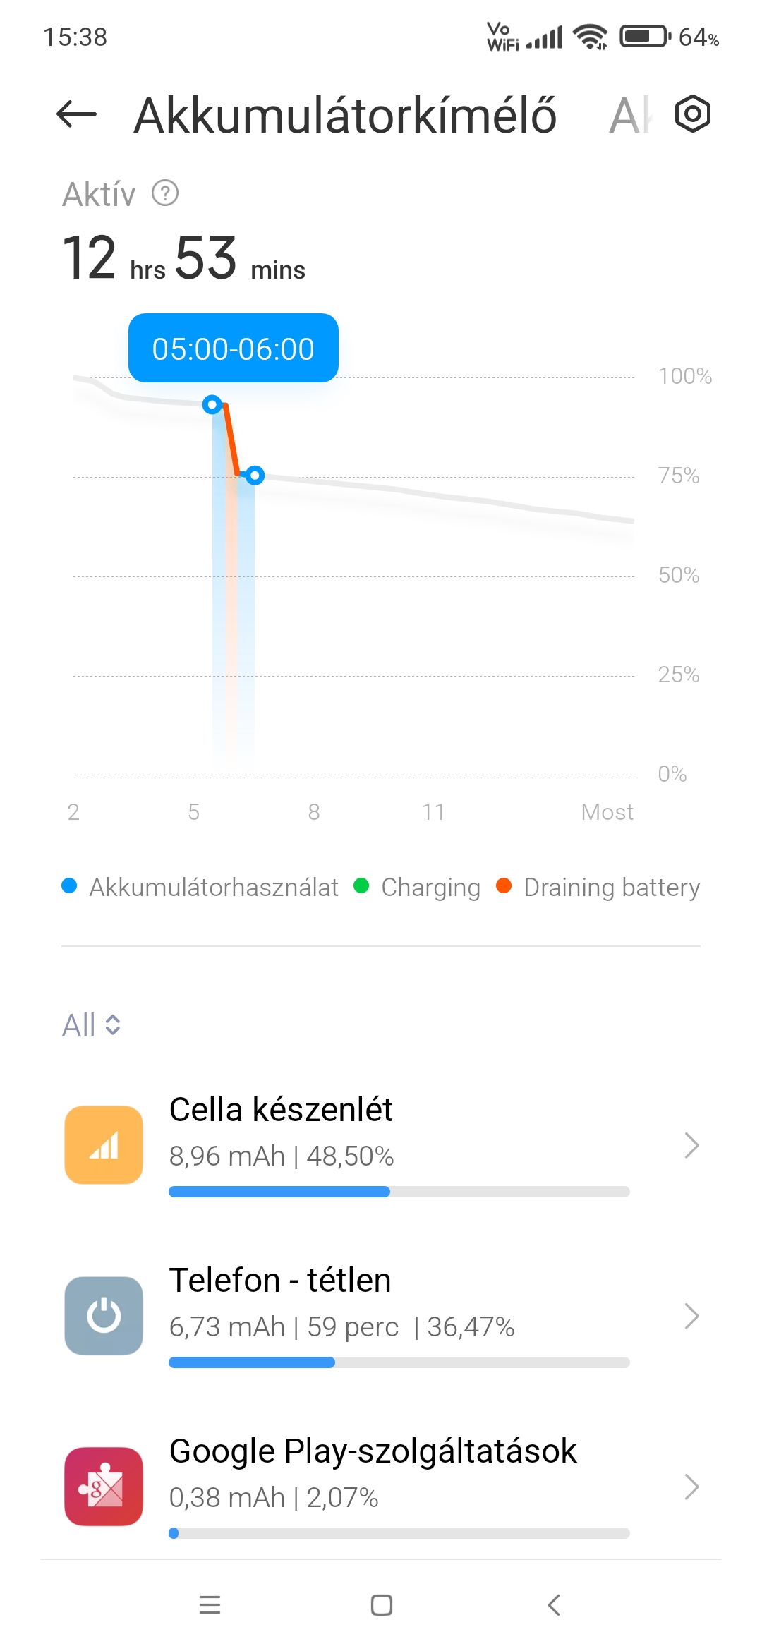Image resolution: width=762 pixels, height=1651 pixels.
Task: Expand Google Play-szolgáltatások details chevron
Action: tap(691, 1487)
